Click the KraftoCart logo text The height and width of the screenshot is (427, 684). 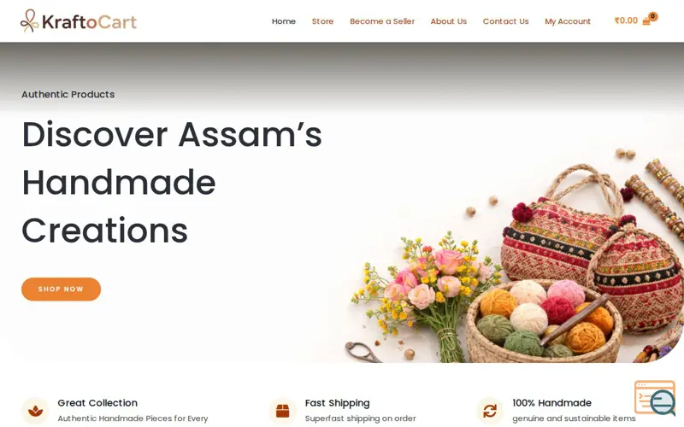pyautogui.click(x=90, y=22)
